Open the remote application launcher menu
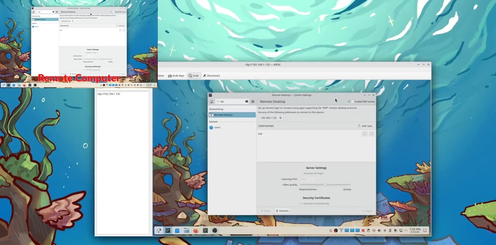 (158, 230)
